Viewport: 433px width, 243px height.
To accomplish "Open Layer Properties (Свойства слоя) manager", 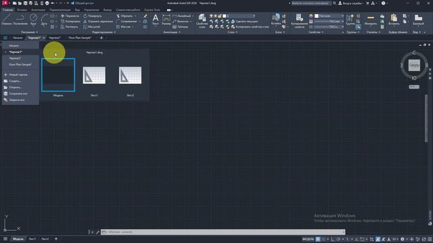I will pyautogui.click(x=202, y=21).
